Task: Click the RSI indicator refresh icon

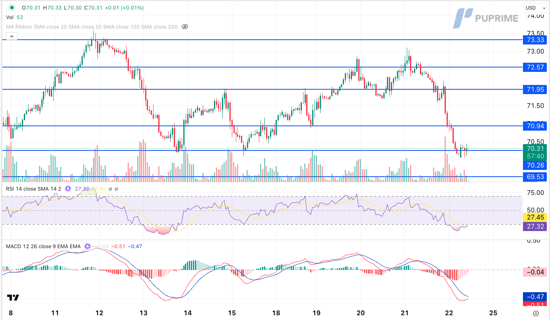Action: (68, 189)
